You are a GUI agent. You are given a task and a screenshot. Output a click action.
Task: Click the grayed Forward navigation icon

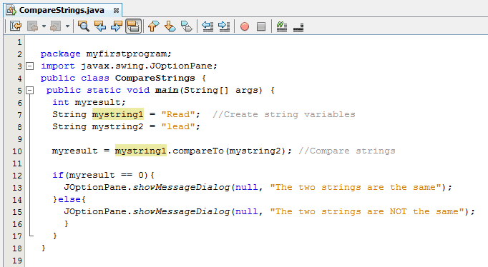(x=56, y=26)
